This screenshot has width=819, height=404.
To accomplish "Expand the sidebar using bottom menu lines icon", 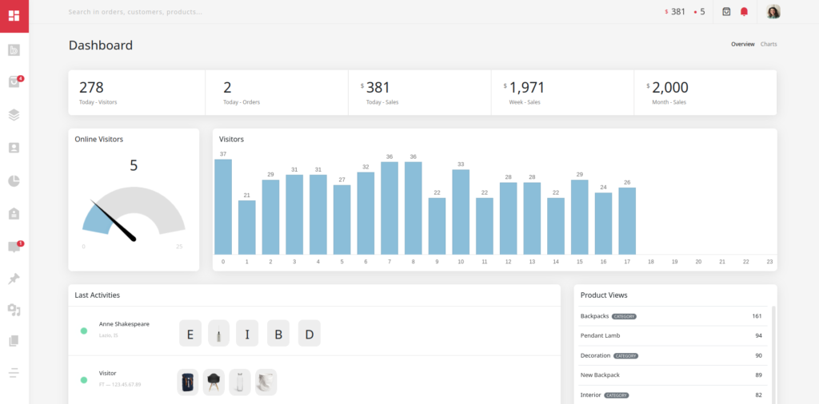I will [x=14, y=373].
